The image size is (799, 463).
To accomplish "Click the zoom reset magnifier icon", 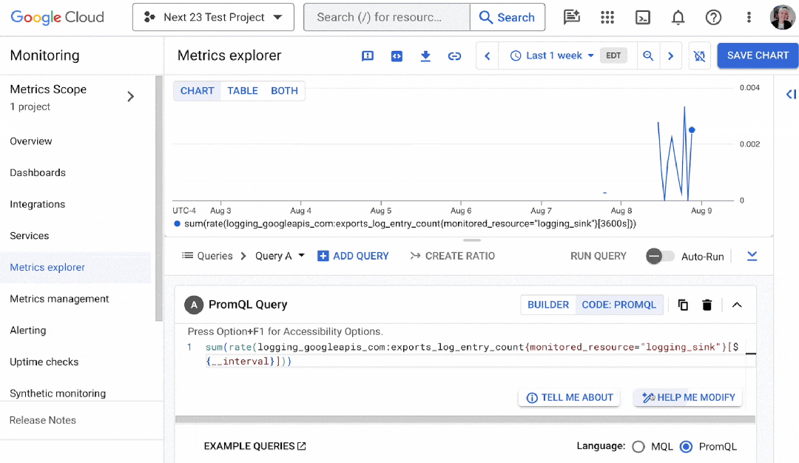I will pos(647,55).
